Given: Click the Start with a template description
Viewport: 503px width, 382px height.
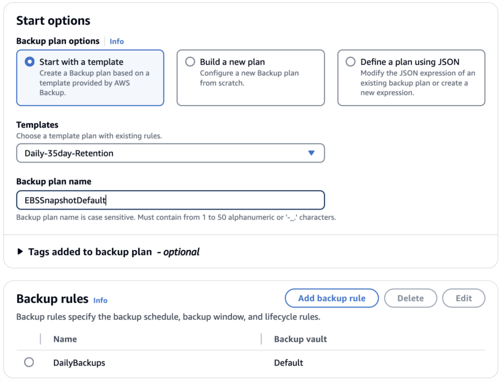Looking at the screenshot, I should pyautogui.click(x=94, y=83).
